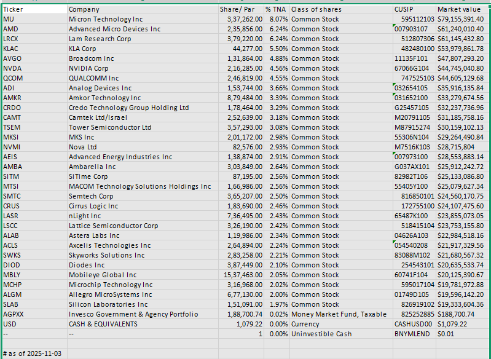
Task: Click the Currency class cell for USD
Action: pyautogui.click(x=340, y=324)
